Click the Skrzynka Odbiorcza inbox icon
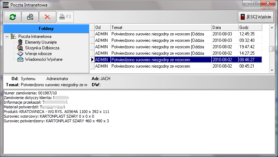Image resolution: width=278 pixels, height=157 pixels. (x=20, y=48)
